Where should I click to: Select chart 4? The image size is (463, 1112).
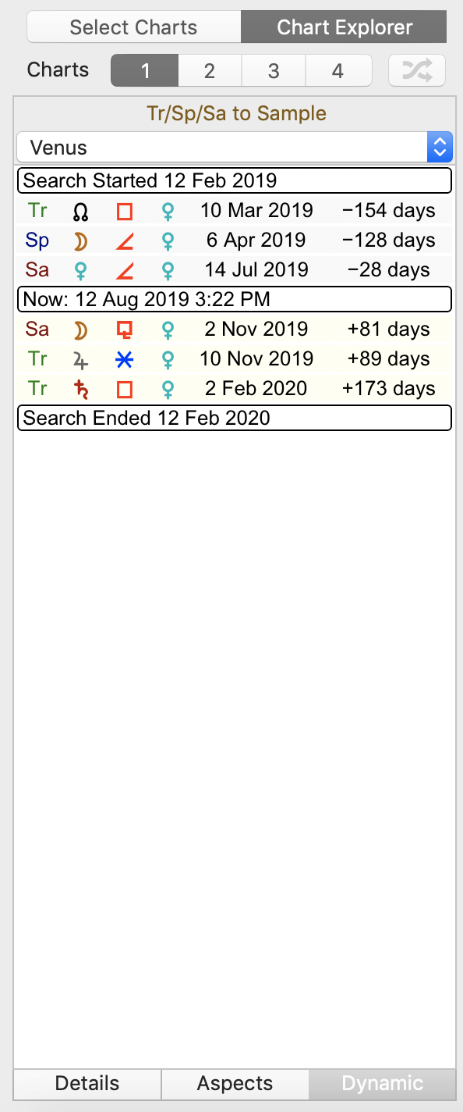coord(338,70)
